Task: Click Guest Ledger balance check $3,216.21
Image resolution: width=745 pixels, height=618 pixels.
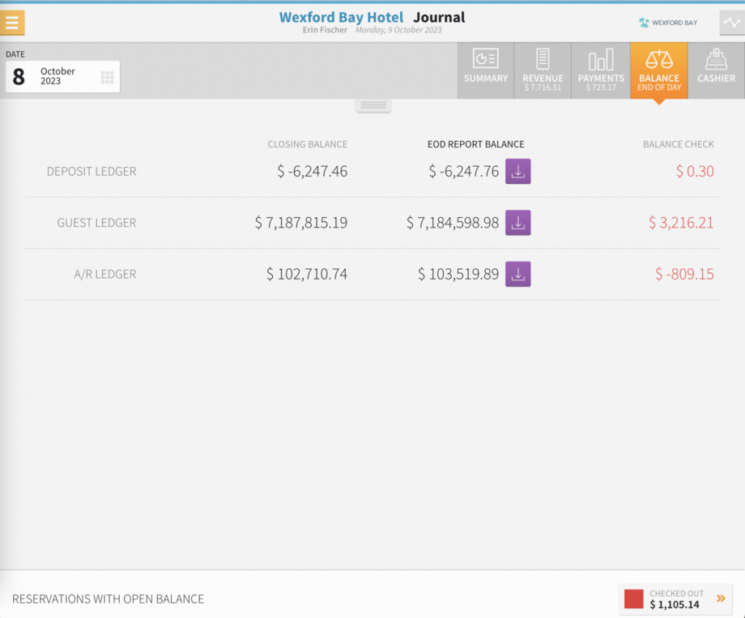Action: click(x=681, y=223)
